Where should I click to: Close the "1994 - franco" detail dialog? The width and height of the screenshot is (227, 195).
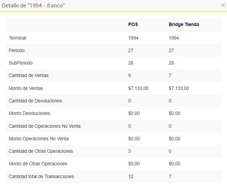[223, 5]
